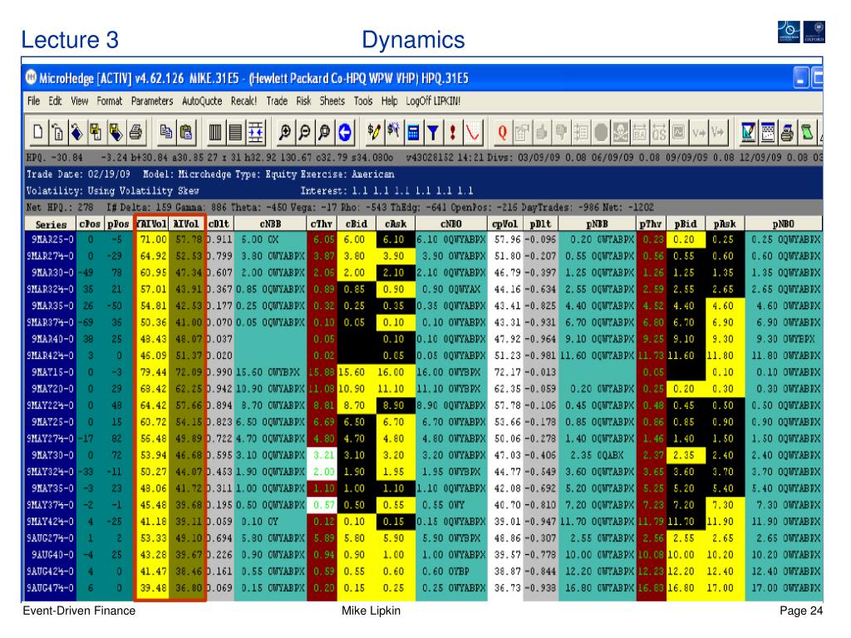Image resolution: width=851 pixels, height=638 pixels.
Task: Click the Zoom Out magnifier icon
Action: pyautogui.click(x=304, y=132)
